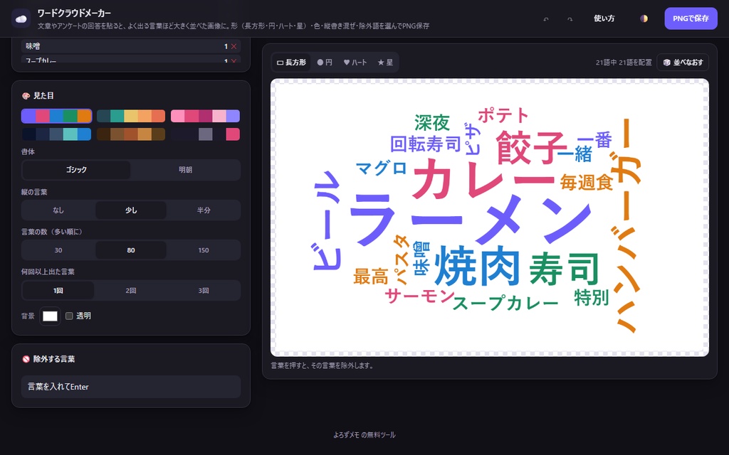Image resolution: width=729 pixels, height=455 pixels.
Task: Choose the teal-yellow-orange palette
Action: 131,116
